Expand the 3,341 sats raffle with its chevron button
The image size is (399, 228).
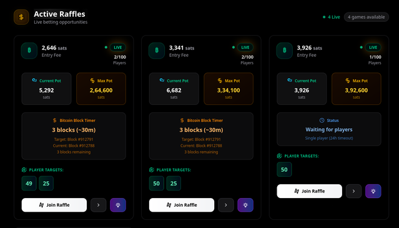tap(226, 205)
